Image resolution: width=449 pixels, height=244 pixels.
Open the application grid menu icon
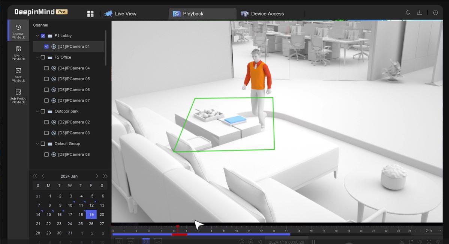(90, 14)
